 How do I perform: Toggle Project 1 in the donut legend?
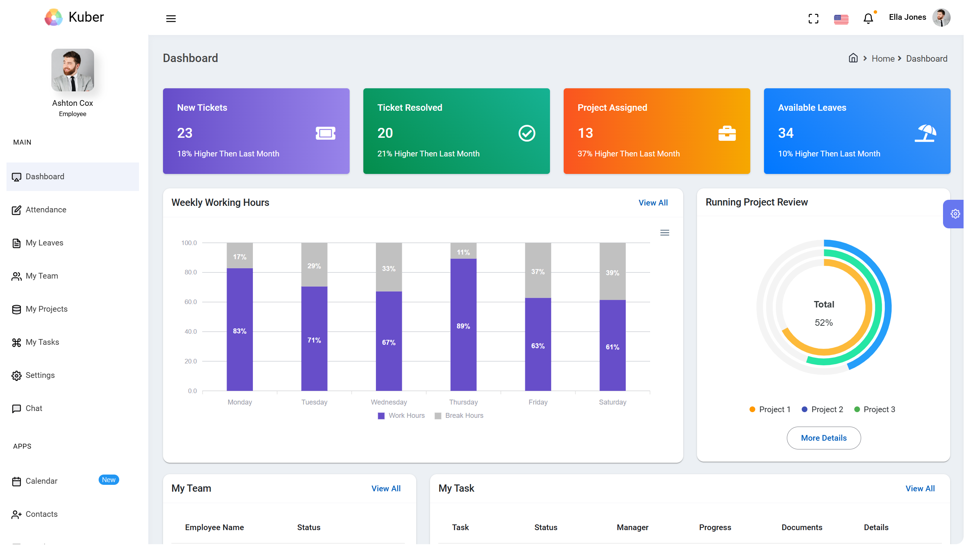(x=770, y=409)
